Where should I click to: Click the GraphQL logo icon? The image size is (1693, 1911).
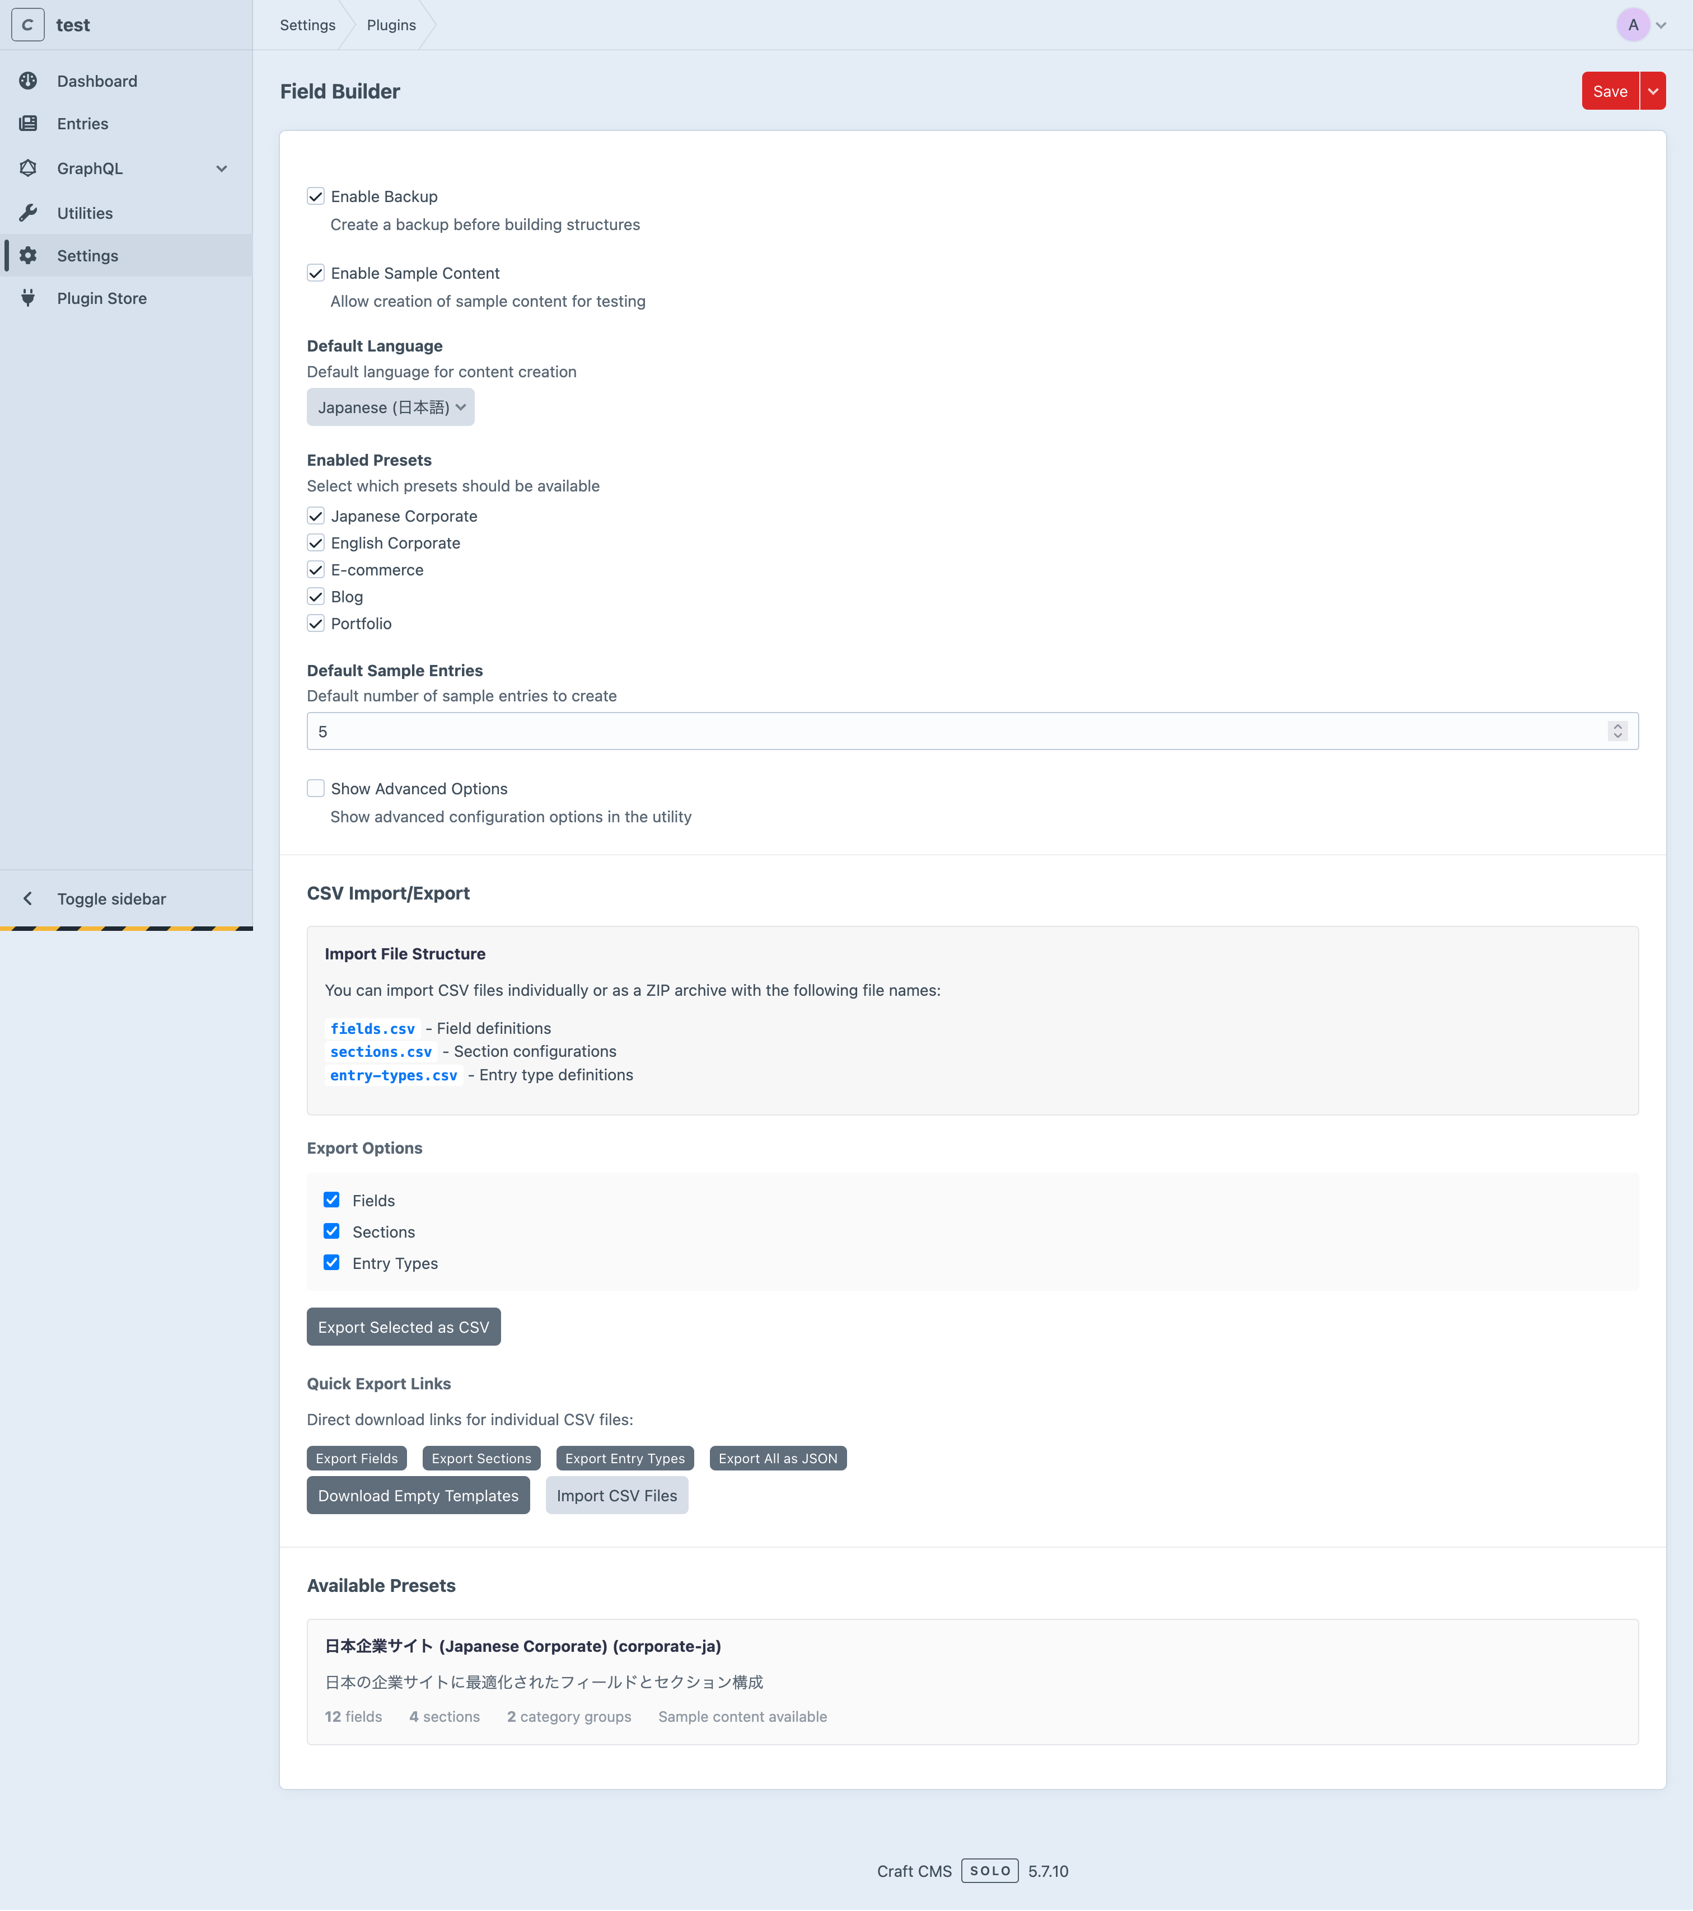click(x=28, y=168)
